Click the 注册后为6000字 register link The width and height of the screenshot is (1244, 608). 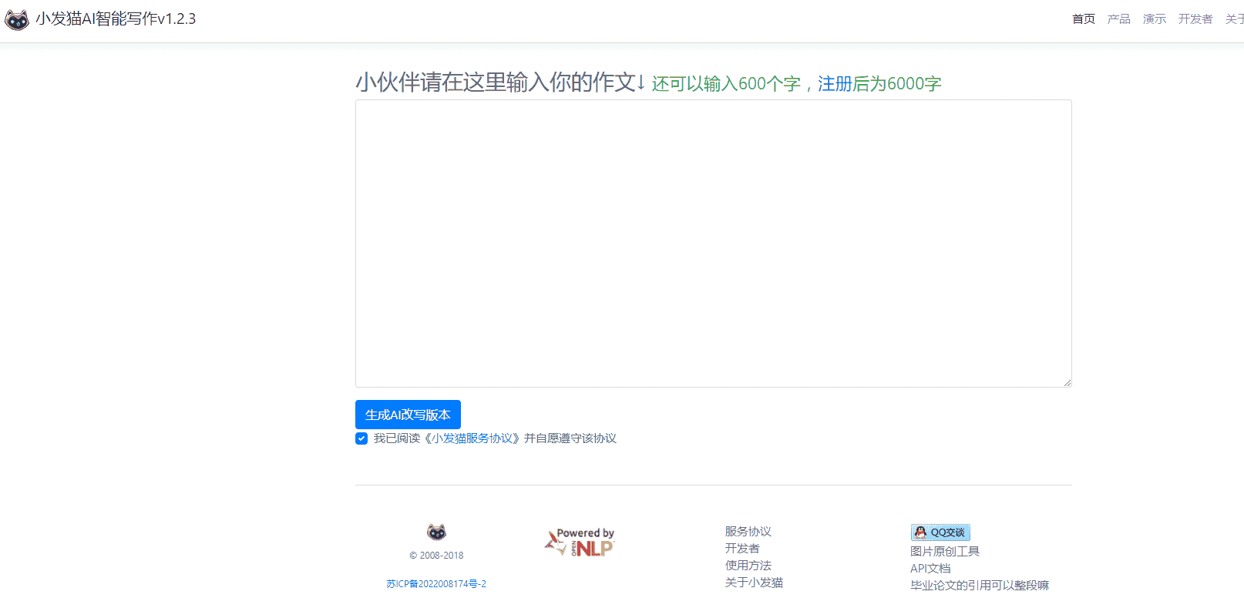pyautogui.click(x=879, y=83)
